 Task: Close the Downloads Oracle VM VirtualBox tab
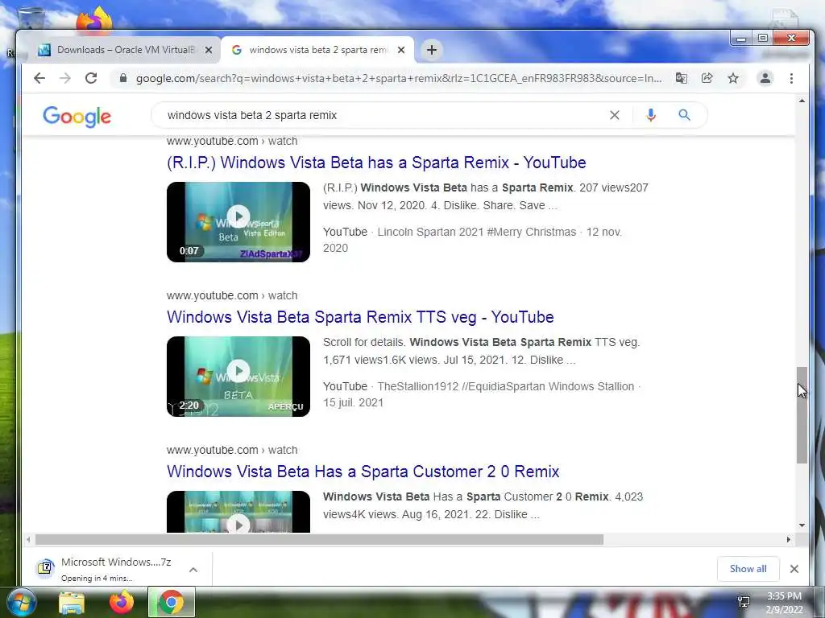click(209, 50)
